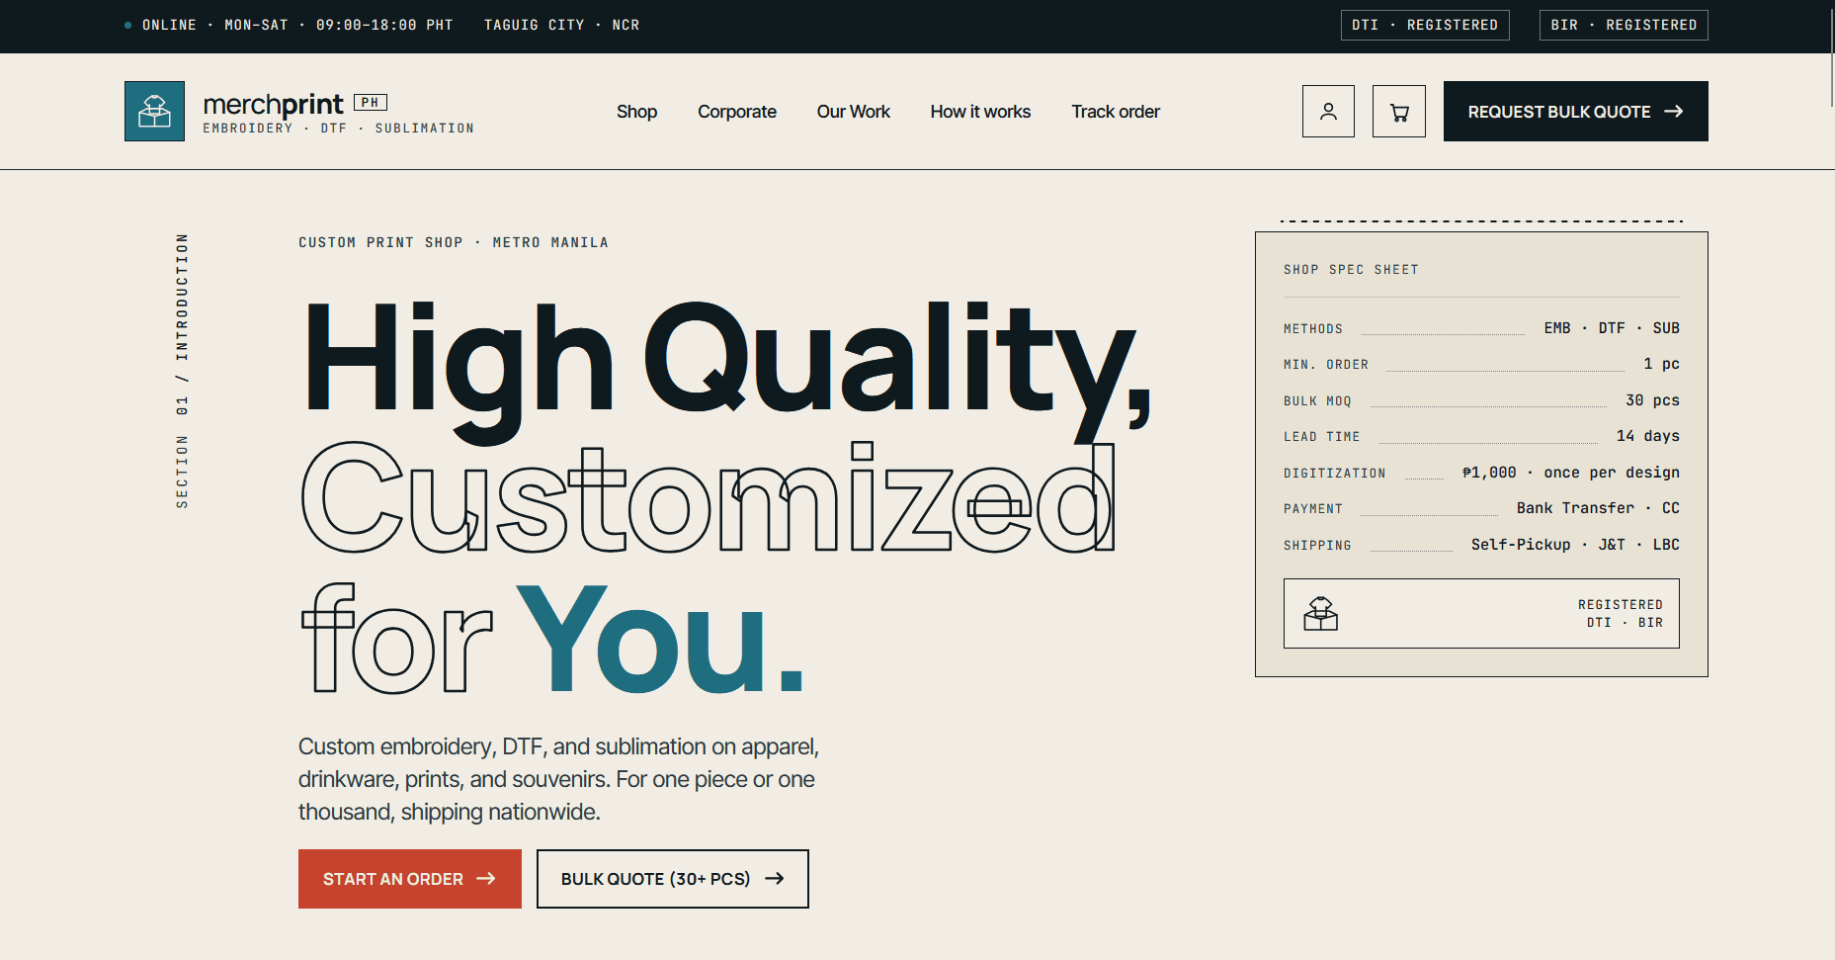Viewport: 1835px width, 960px height.
Task: Click 'EMBROIDERY · DTF · SUBLIMATION' tagline
Action: (338, 129)
